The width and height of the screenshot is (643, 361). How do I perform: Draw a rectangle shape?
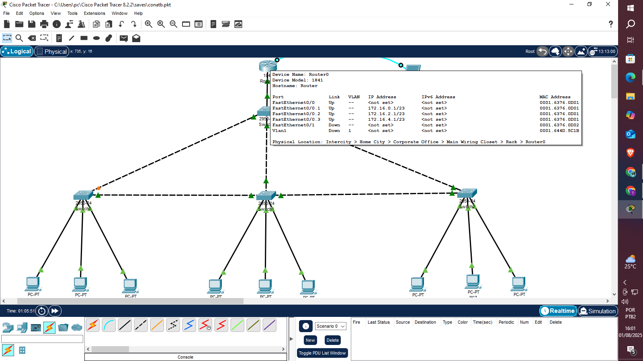pos(84,38)
